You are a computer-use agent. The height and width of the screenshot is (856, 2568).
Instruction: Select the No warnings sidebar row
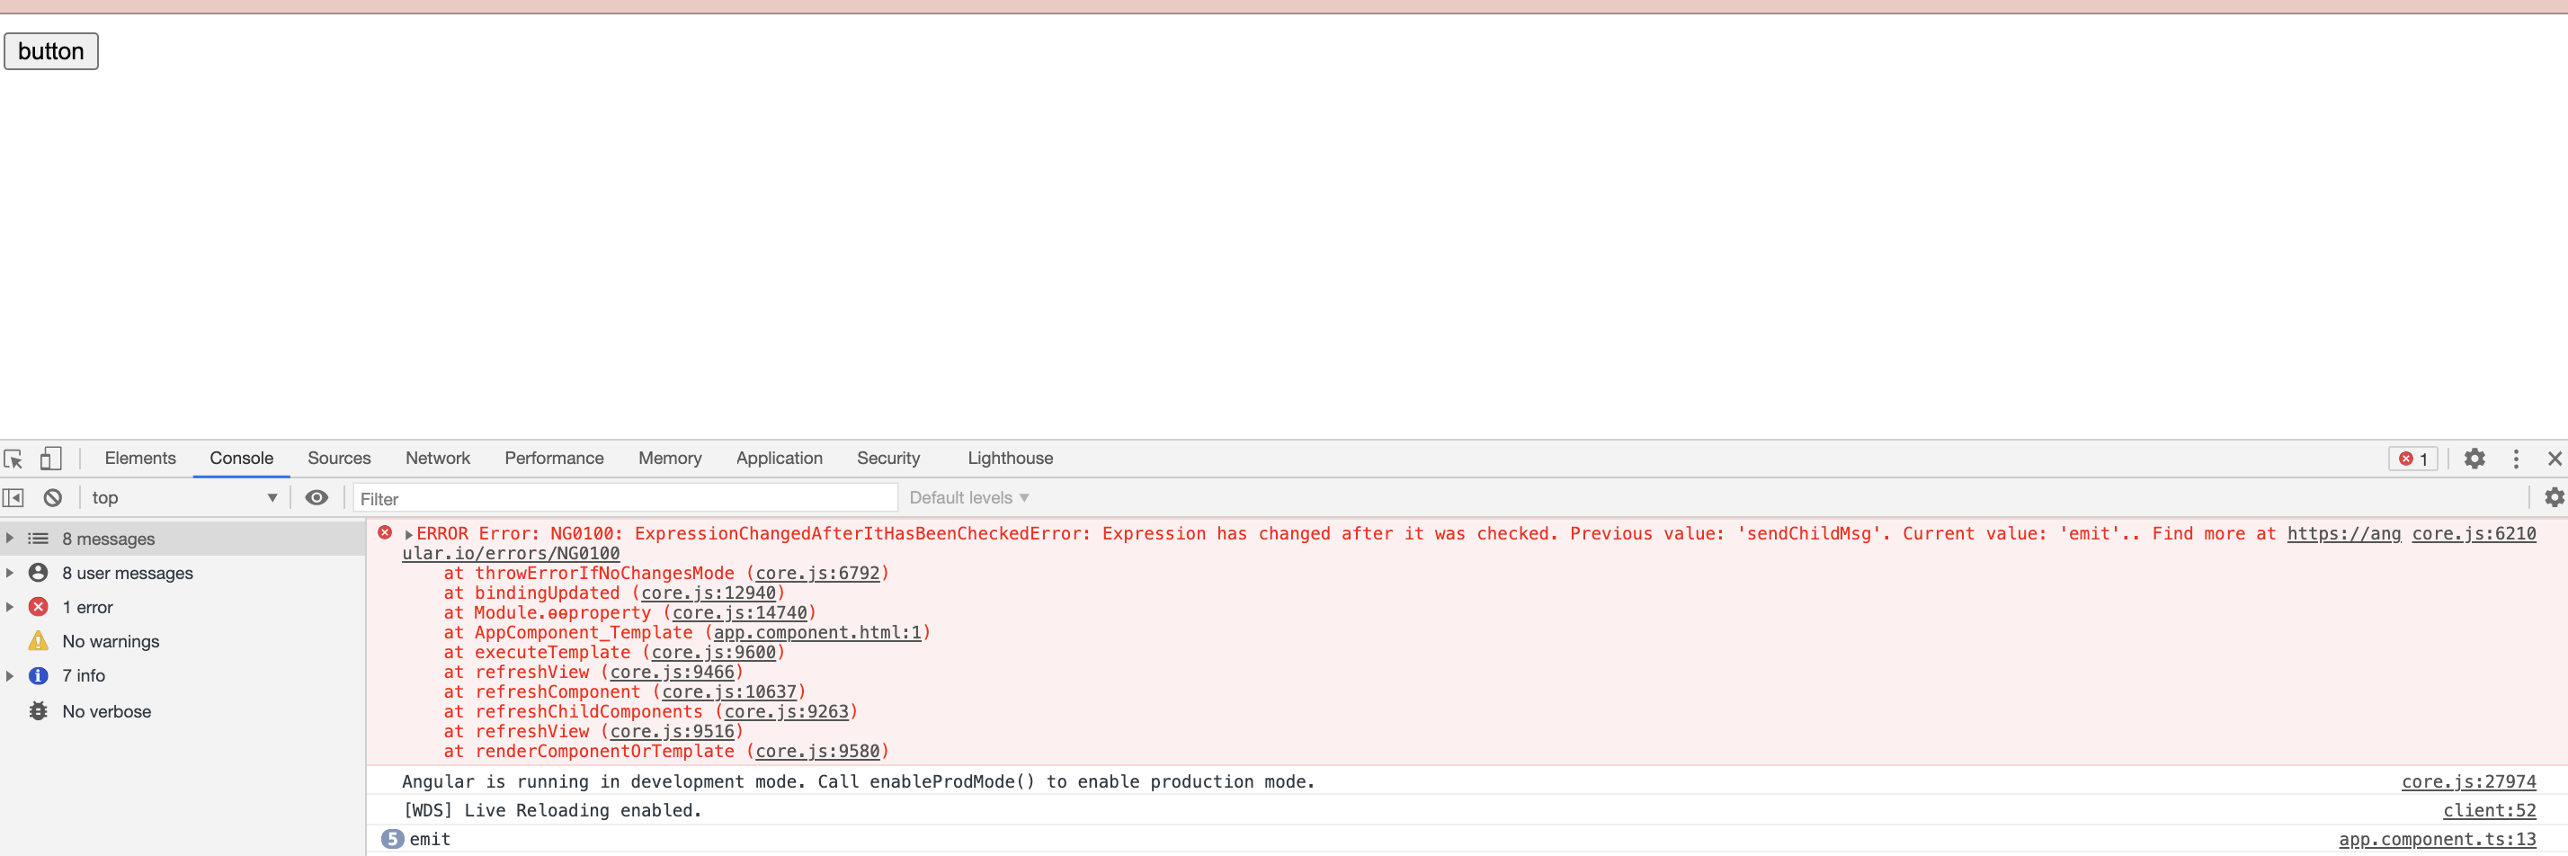183,641
